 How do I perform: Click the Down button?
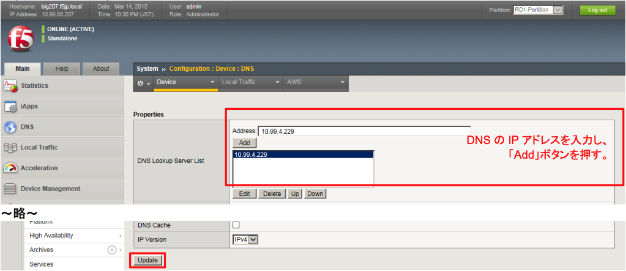tap(315, 194)
